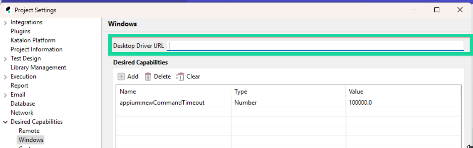Expand the Test Design tree node
The width and height of the screenshot is (473, 148).
pyautogui.click(x=5, y=59)
